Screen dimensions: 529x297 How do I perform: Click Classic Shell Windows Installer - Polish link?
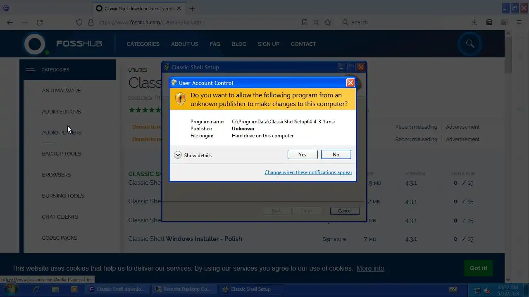pyautogui.click(x=185, y=239)
